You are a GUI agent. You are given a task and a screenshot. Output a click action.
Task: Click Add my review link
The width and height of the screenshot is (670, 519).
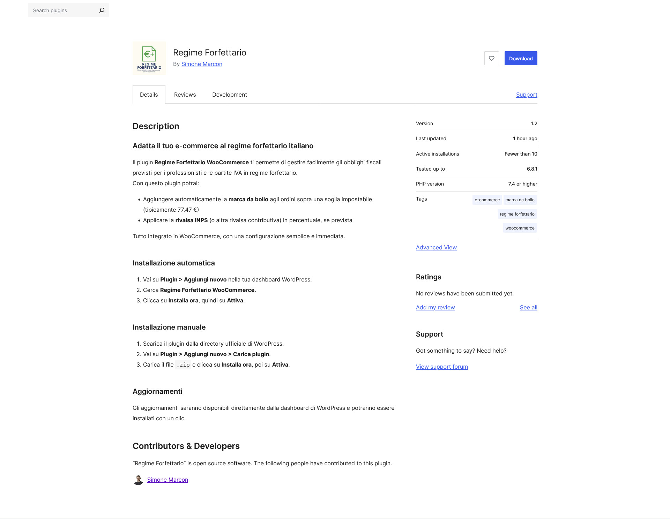pos(435,307)
